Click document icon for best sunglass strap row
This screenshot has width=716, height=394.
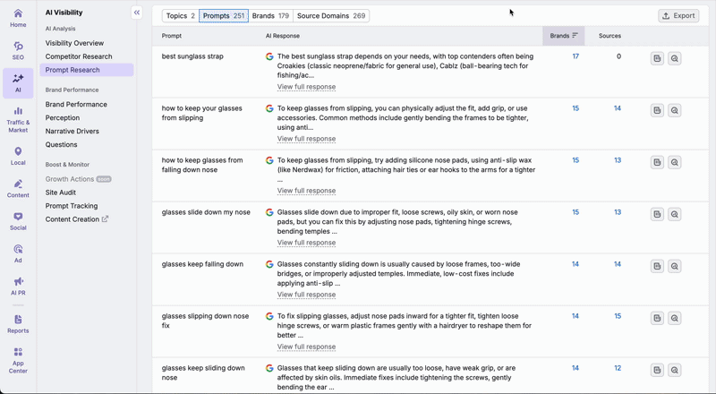pyautogui.click(x=657, y=58)
